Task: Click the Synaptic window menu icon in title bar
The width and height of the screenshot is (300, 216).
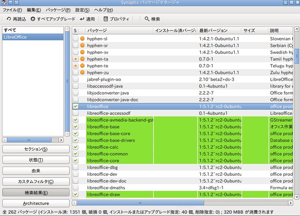Action: (x=4, y=2)
